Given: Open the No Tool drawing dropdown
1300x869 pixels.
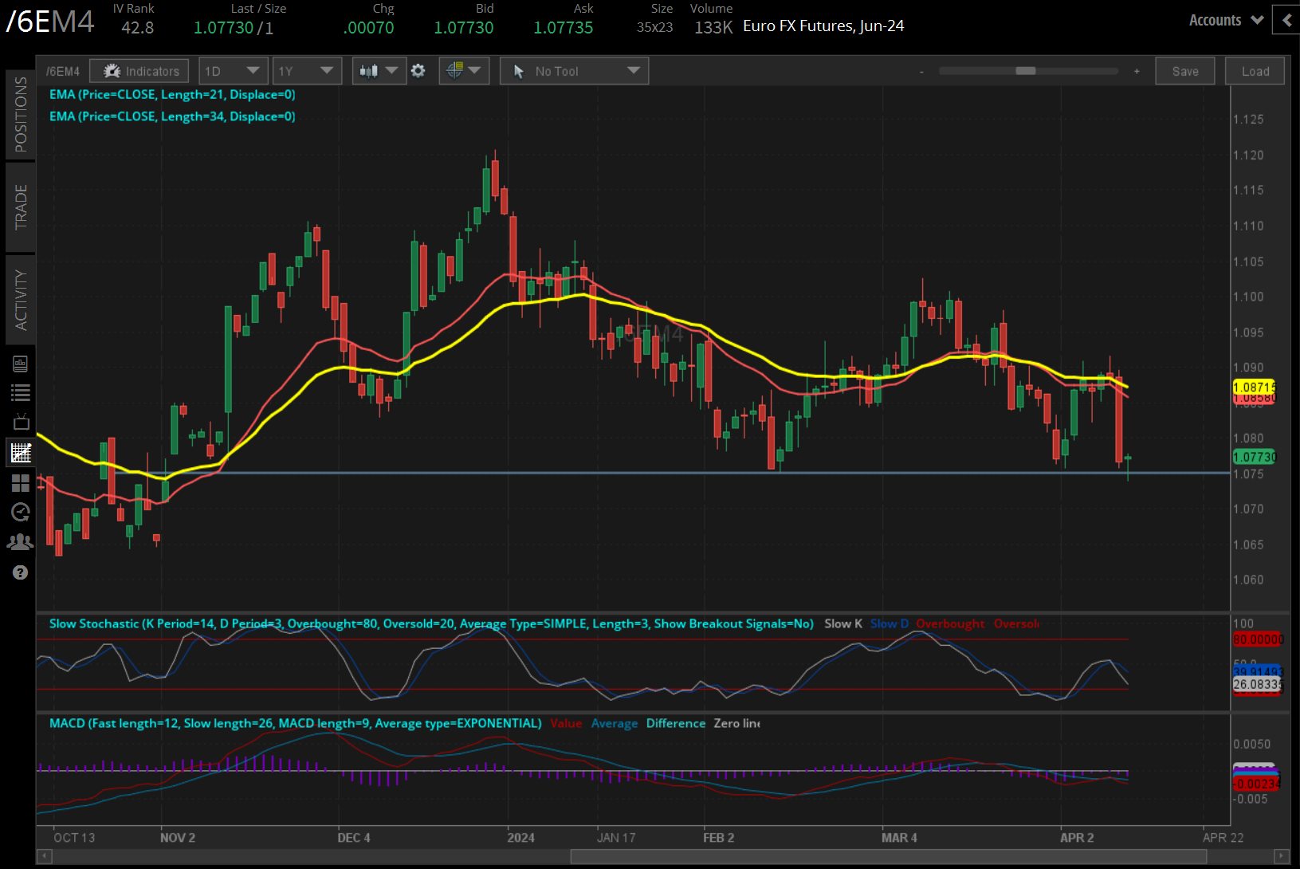Looking at the screenshot, I should point(574,71).
